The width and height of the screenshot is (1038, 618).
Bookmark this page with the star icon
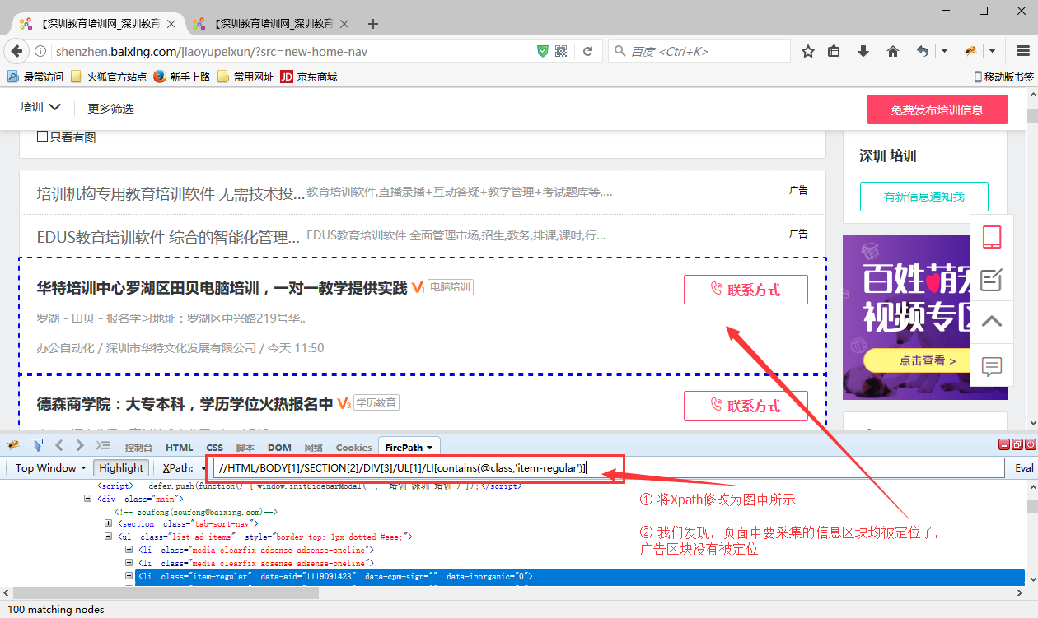pyautogui.click(x=808, y=51)
